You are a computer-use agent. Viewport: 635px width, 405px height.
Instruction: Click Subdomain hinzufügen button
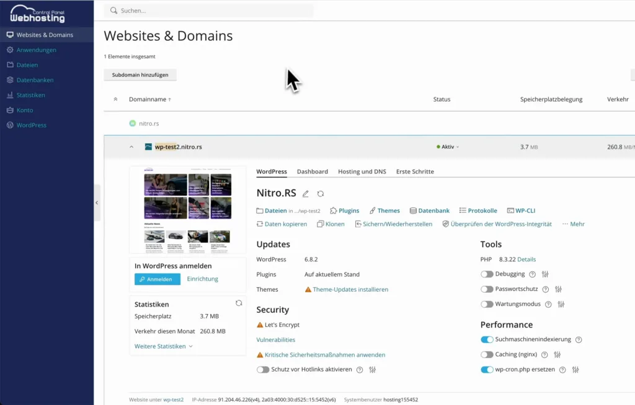click(x=140, y=75)
